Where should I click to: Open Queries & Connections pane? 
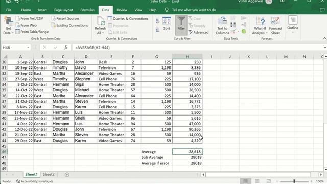[128, 19]
